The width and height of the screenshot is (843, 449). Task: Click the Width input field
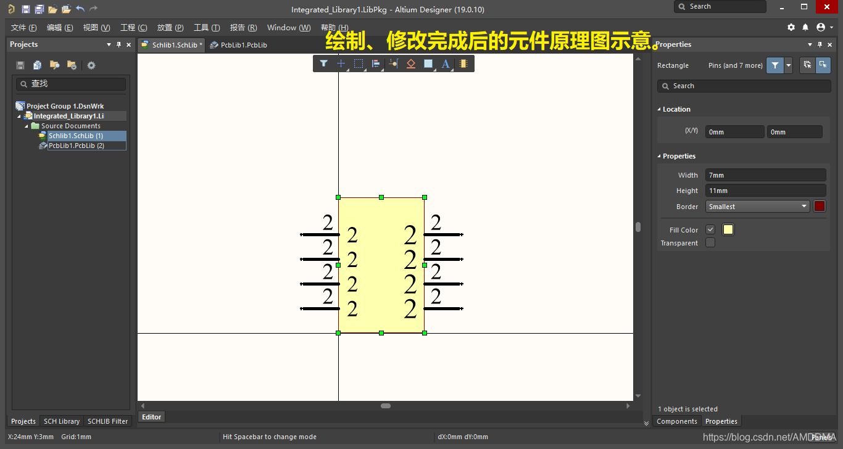click(765, 175)
